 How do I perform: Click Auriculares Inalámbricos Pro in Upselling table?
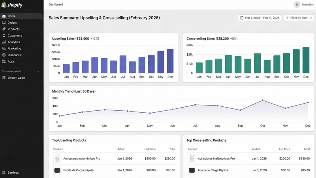[82, 159]
